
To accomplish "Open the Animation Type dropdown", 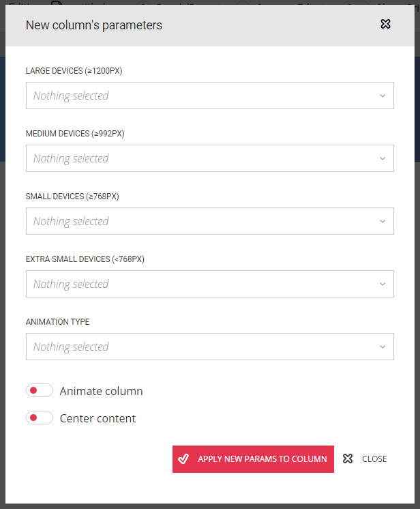I will click(209, 347).
